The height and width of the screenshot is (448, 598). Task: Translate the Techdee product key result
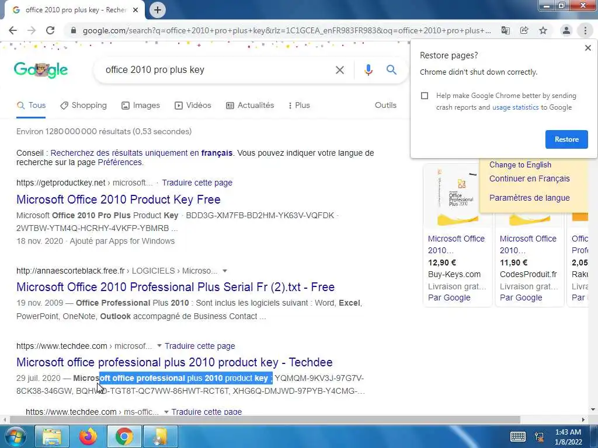point(200,346)
